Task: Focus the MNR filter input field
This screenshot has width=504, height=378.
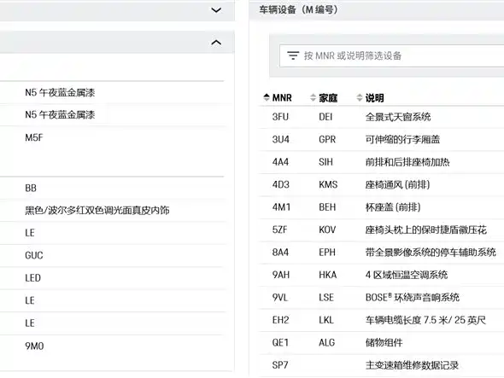Action: (391, 55)
